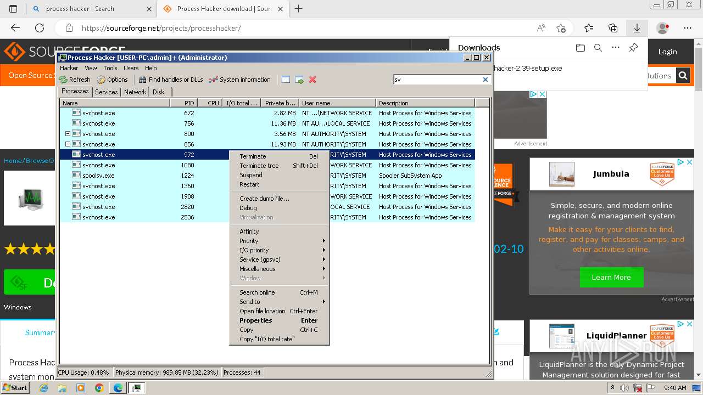The image size is (703, 395).
Task: Sort by the Private bytes column header
Action: point(280,103)
